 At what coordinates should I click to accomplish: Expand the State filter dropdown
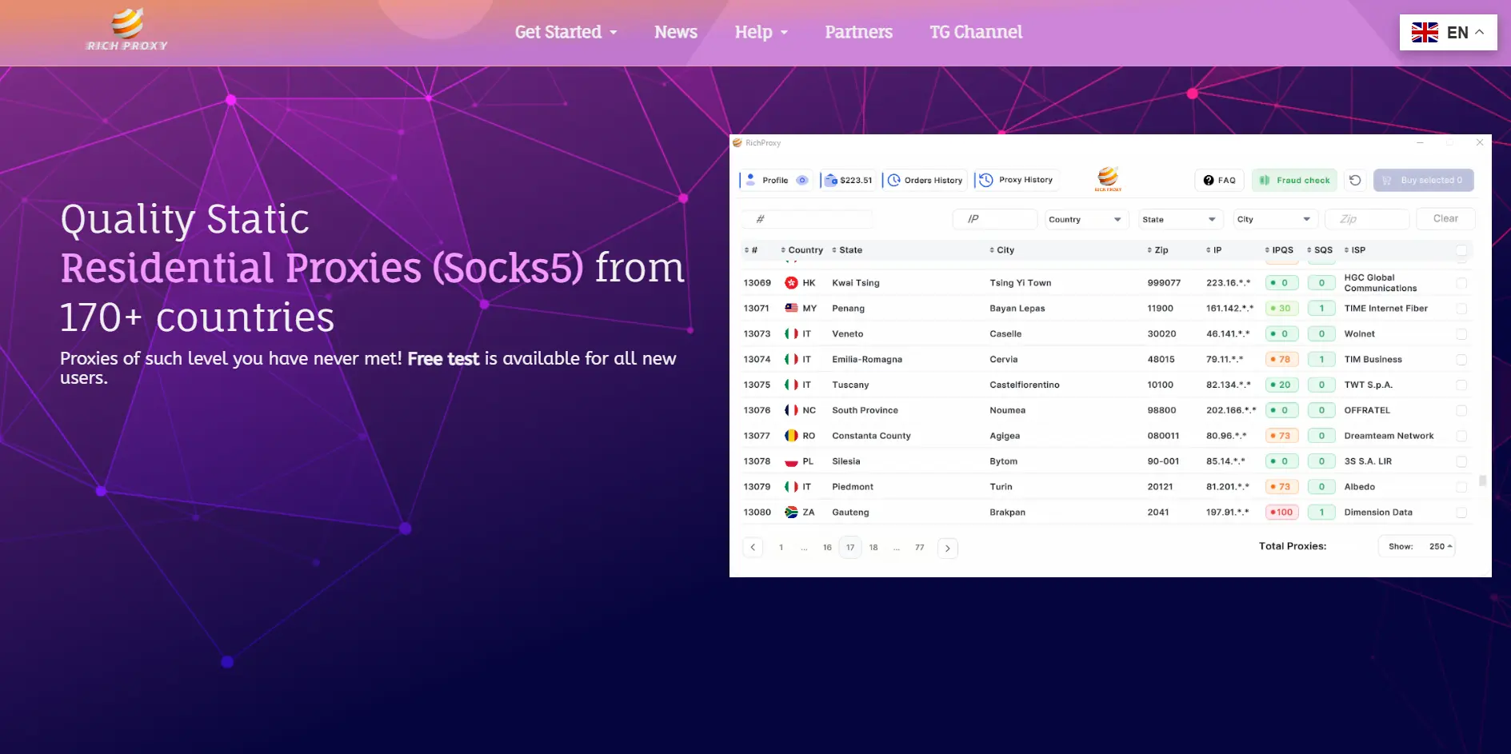[x=1180, y=219]
